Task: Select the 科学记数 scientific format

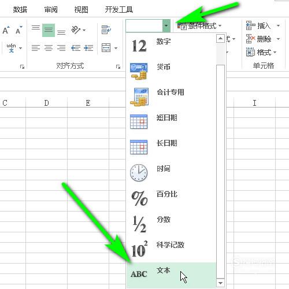Action: point(171,250)
